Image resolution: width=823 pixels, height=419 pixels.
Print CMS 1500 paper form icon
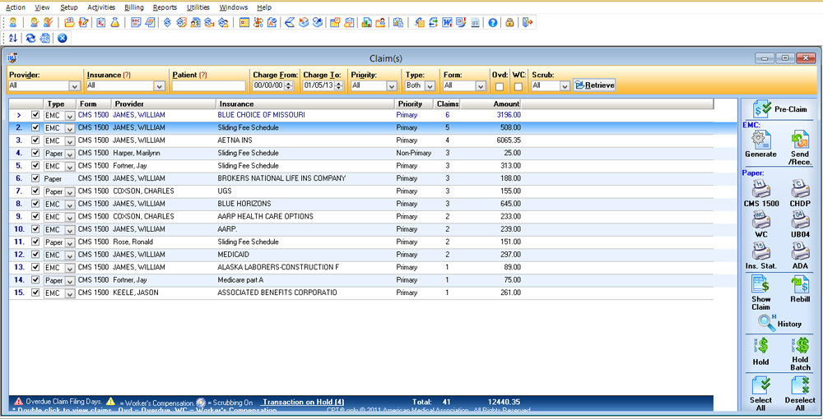tap(760, 190)
